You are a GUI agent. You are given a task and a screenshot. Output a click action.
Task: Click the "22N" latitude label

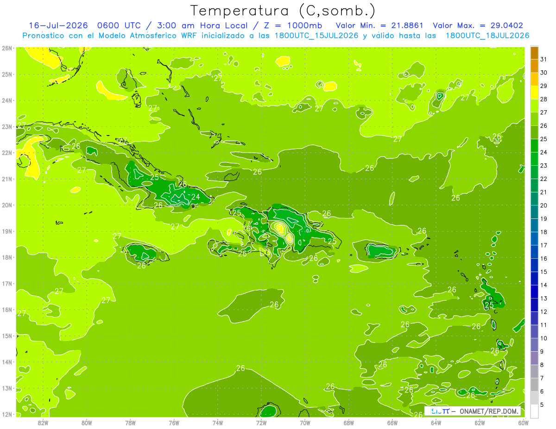[6, 153]
